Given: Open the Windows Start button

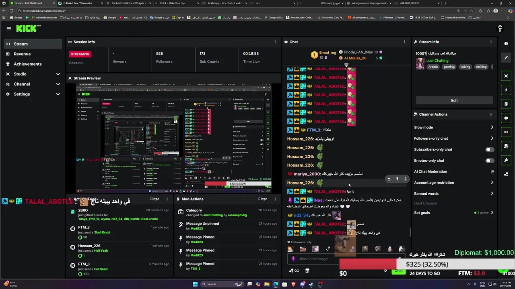Looking at the screenshot, I should pos(195,284).
